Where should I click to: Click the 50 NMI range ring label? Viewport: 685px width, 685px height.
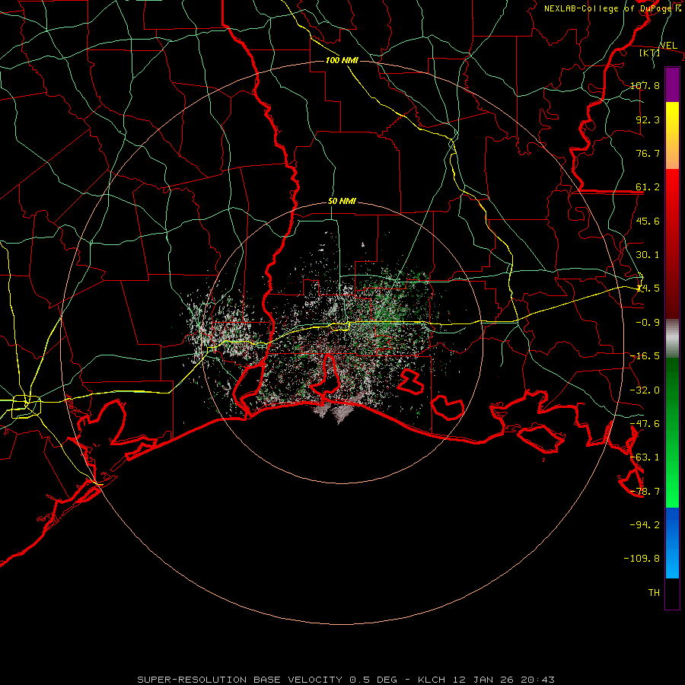342,202
